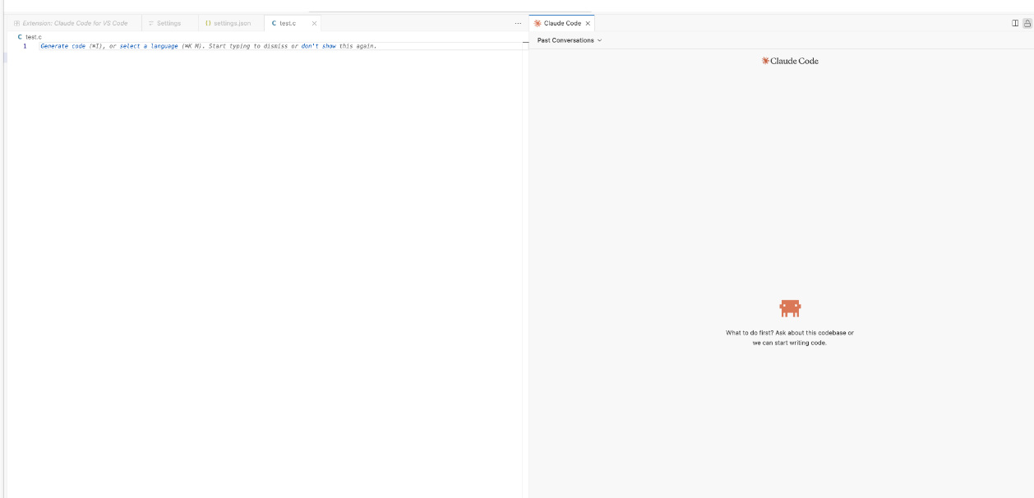The height and width of the screenshot is (498, 1034).
Task: Close the Claude Code tab
Action: click(588, 23)
